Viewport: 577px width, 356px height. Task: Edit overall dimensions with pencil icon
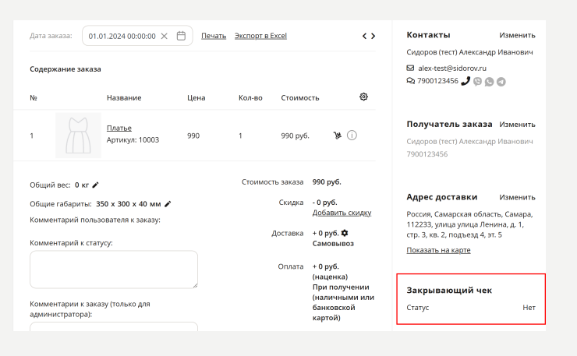[168, 204]
